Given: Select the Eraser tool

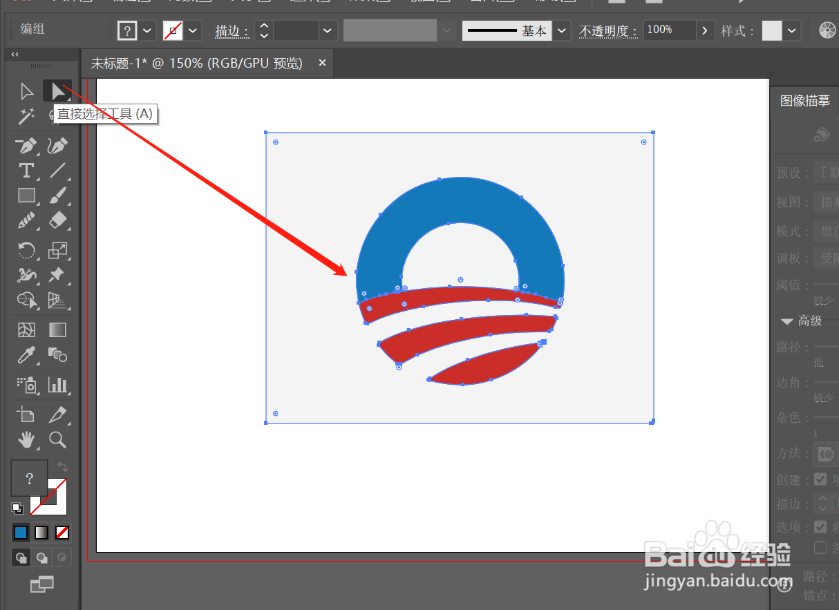Looking at the screenshot, I should pyautogui.click(x=57, y=220).
